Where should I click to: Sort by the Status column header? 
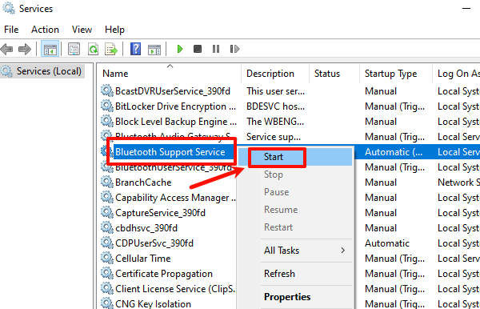click(327, 74)
